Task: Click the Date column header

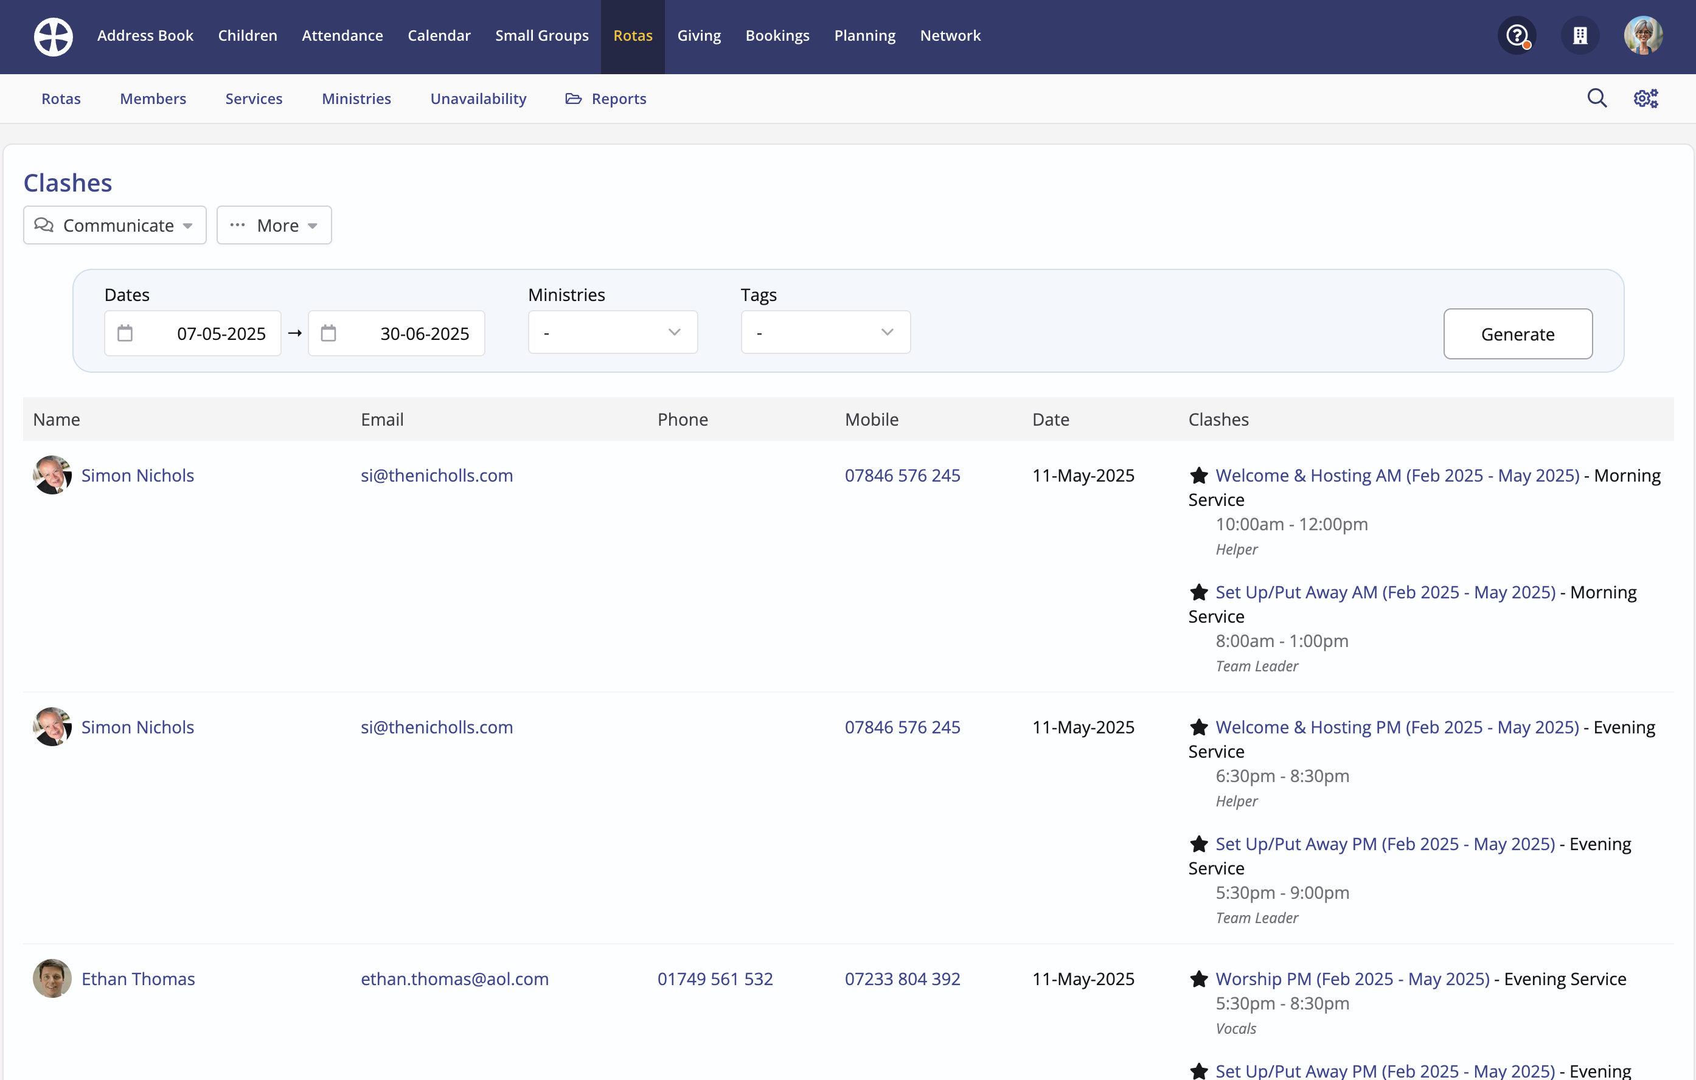Action: click(x=1050, y=420)
